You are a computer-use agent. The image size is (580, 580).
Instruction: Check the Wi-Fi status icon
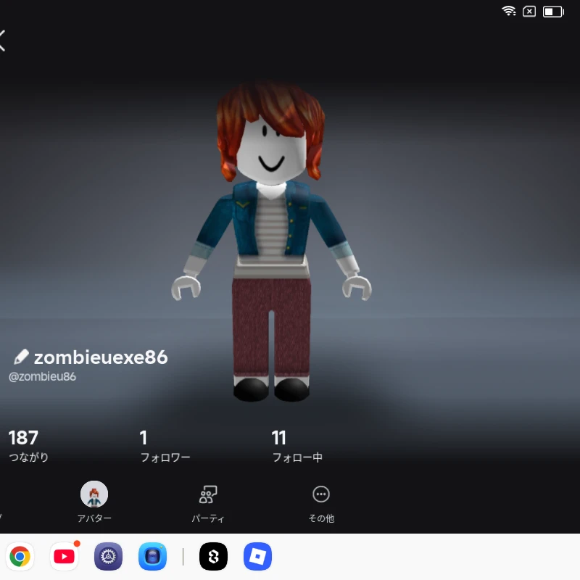pos(509,11)
